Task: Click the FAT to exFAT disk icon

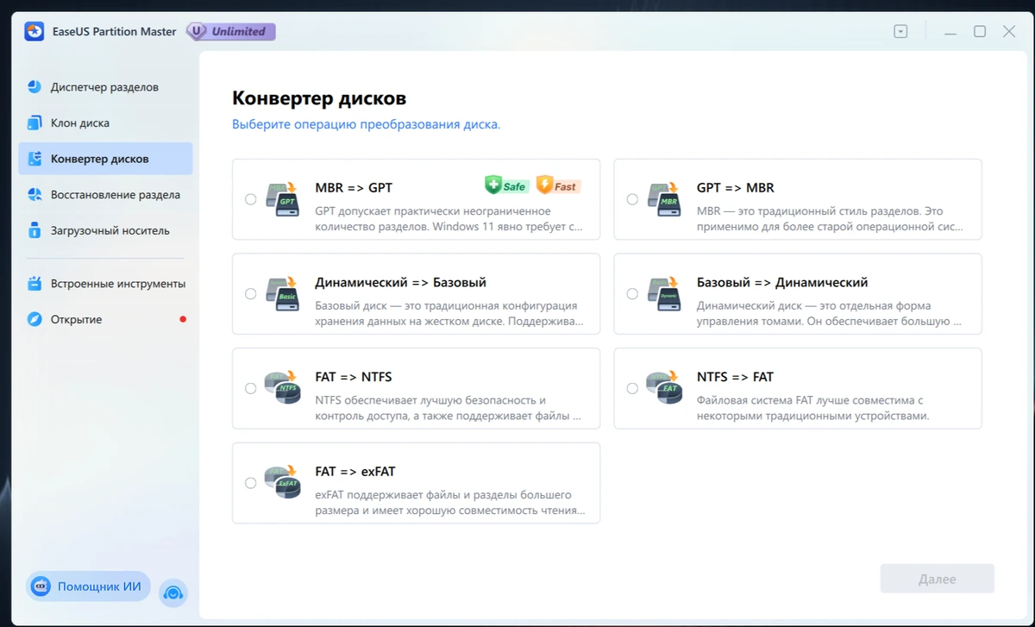Action: (x=281, y=483)
